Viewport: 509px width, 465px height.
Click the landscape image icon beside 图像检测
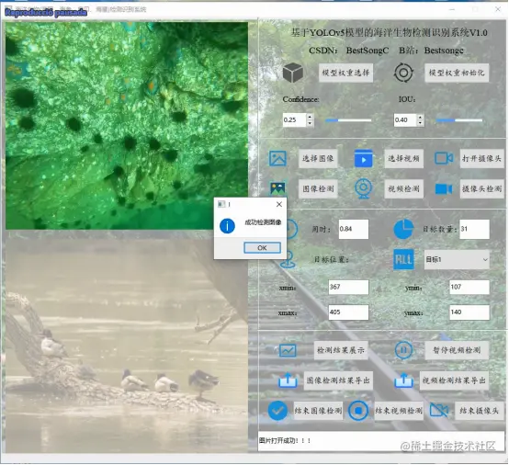[277, 188]
